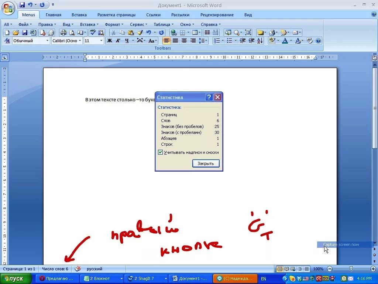This screenshot has height=284, width=378.
Task: Click the Columns layout icon
Action: tap(207, 33)
